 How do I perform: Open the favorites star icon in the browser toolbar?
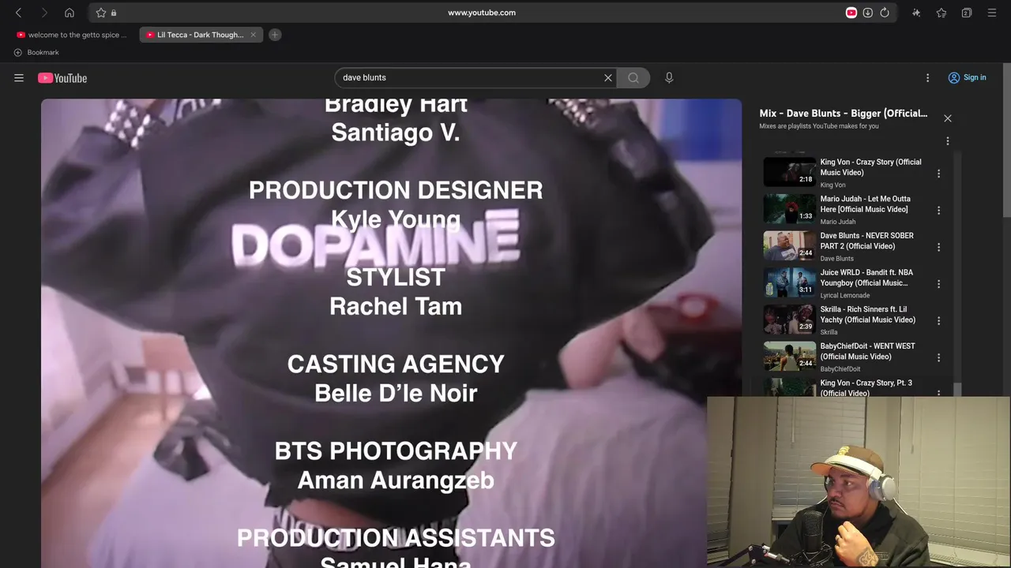point(941,13)
